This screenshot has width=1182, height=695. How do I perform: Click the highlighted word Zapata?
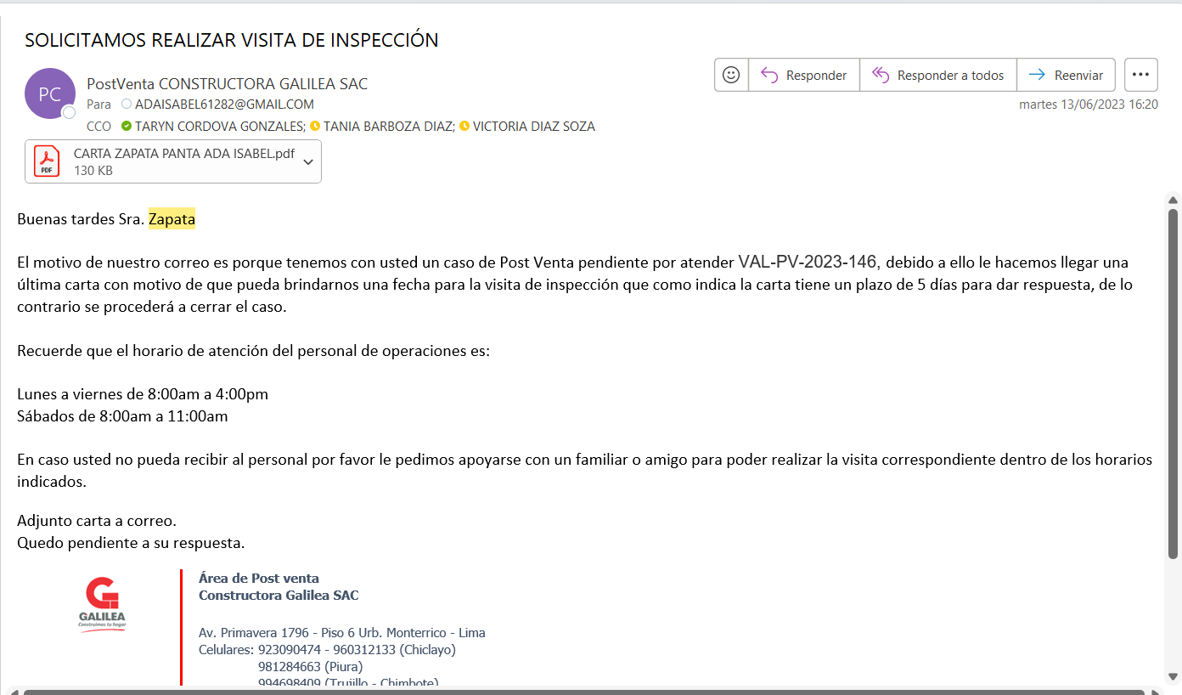coord(172,219)
